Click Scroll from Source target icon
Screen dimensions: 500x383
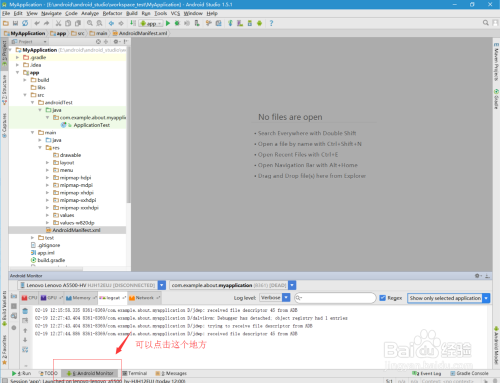[x=98, y=42]
